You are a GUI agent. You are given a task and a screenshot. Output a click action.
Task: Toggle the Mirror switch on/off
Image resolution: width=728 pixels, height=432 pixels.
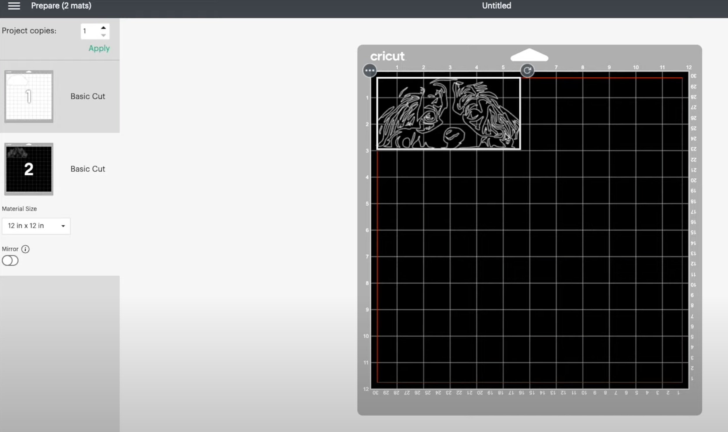10,260
